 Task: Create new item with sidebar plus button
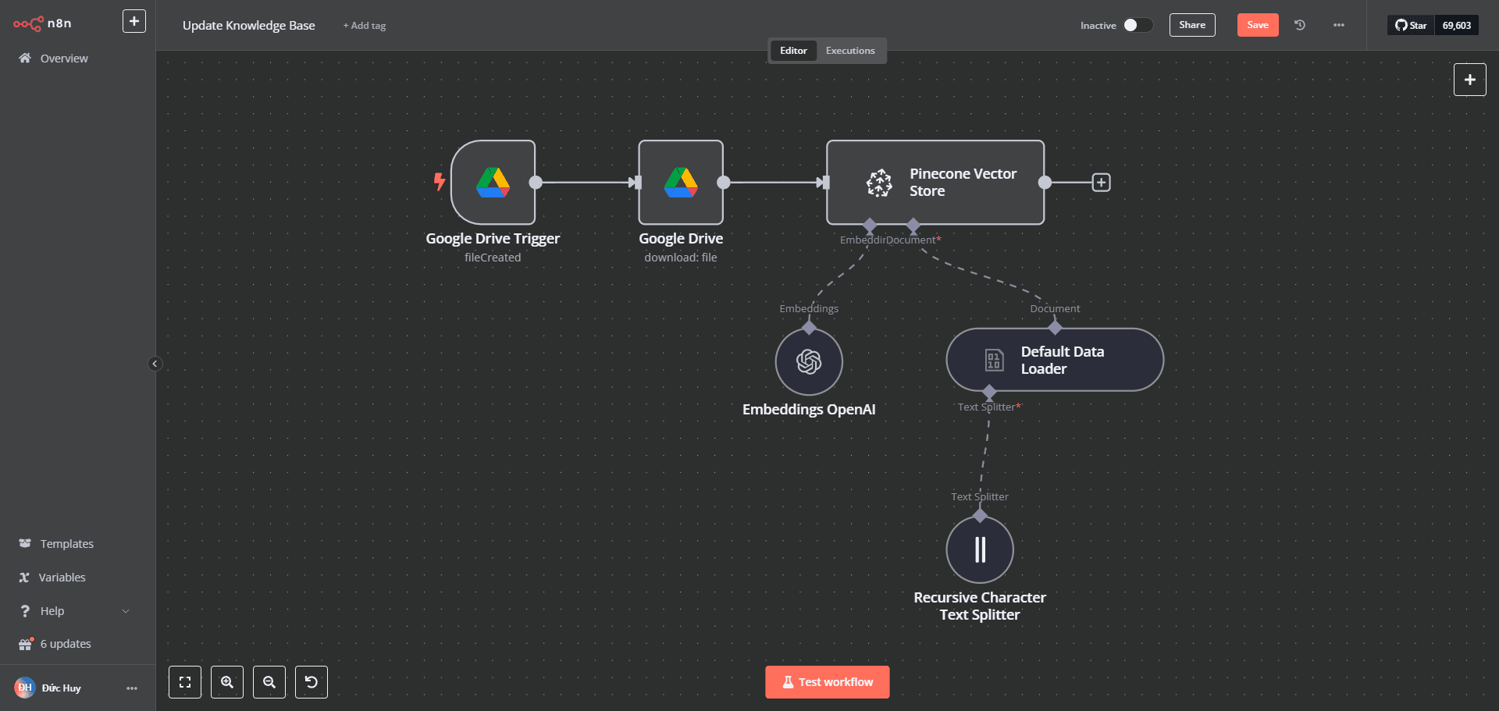point(134,21)
